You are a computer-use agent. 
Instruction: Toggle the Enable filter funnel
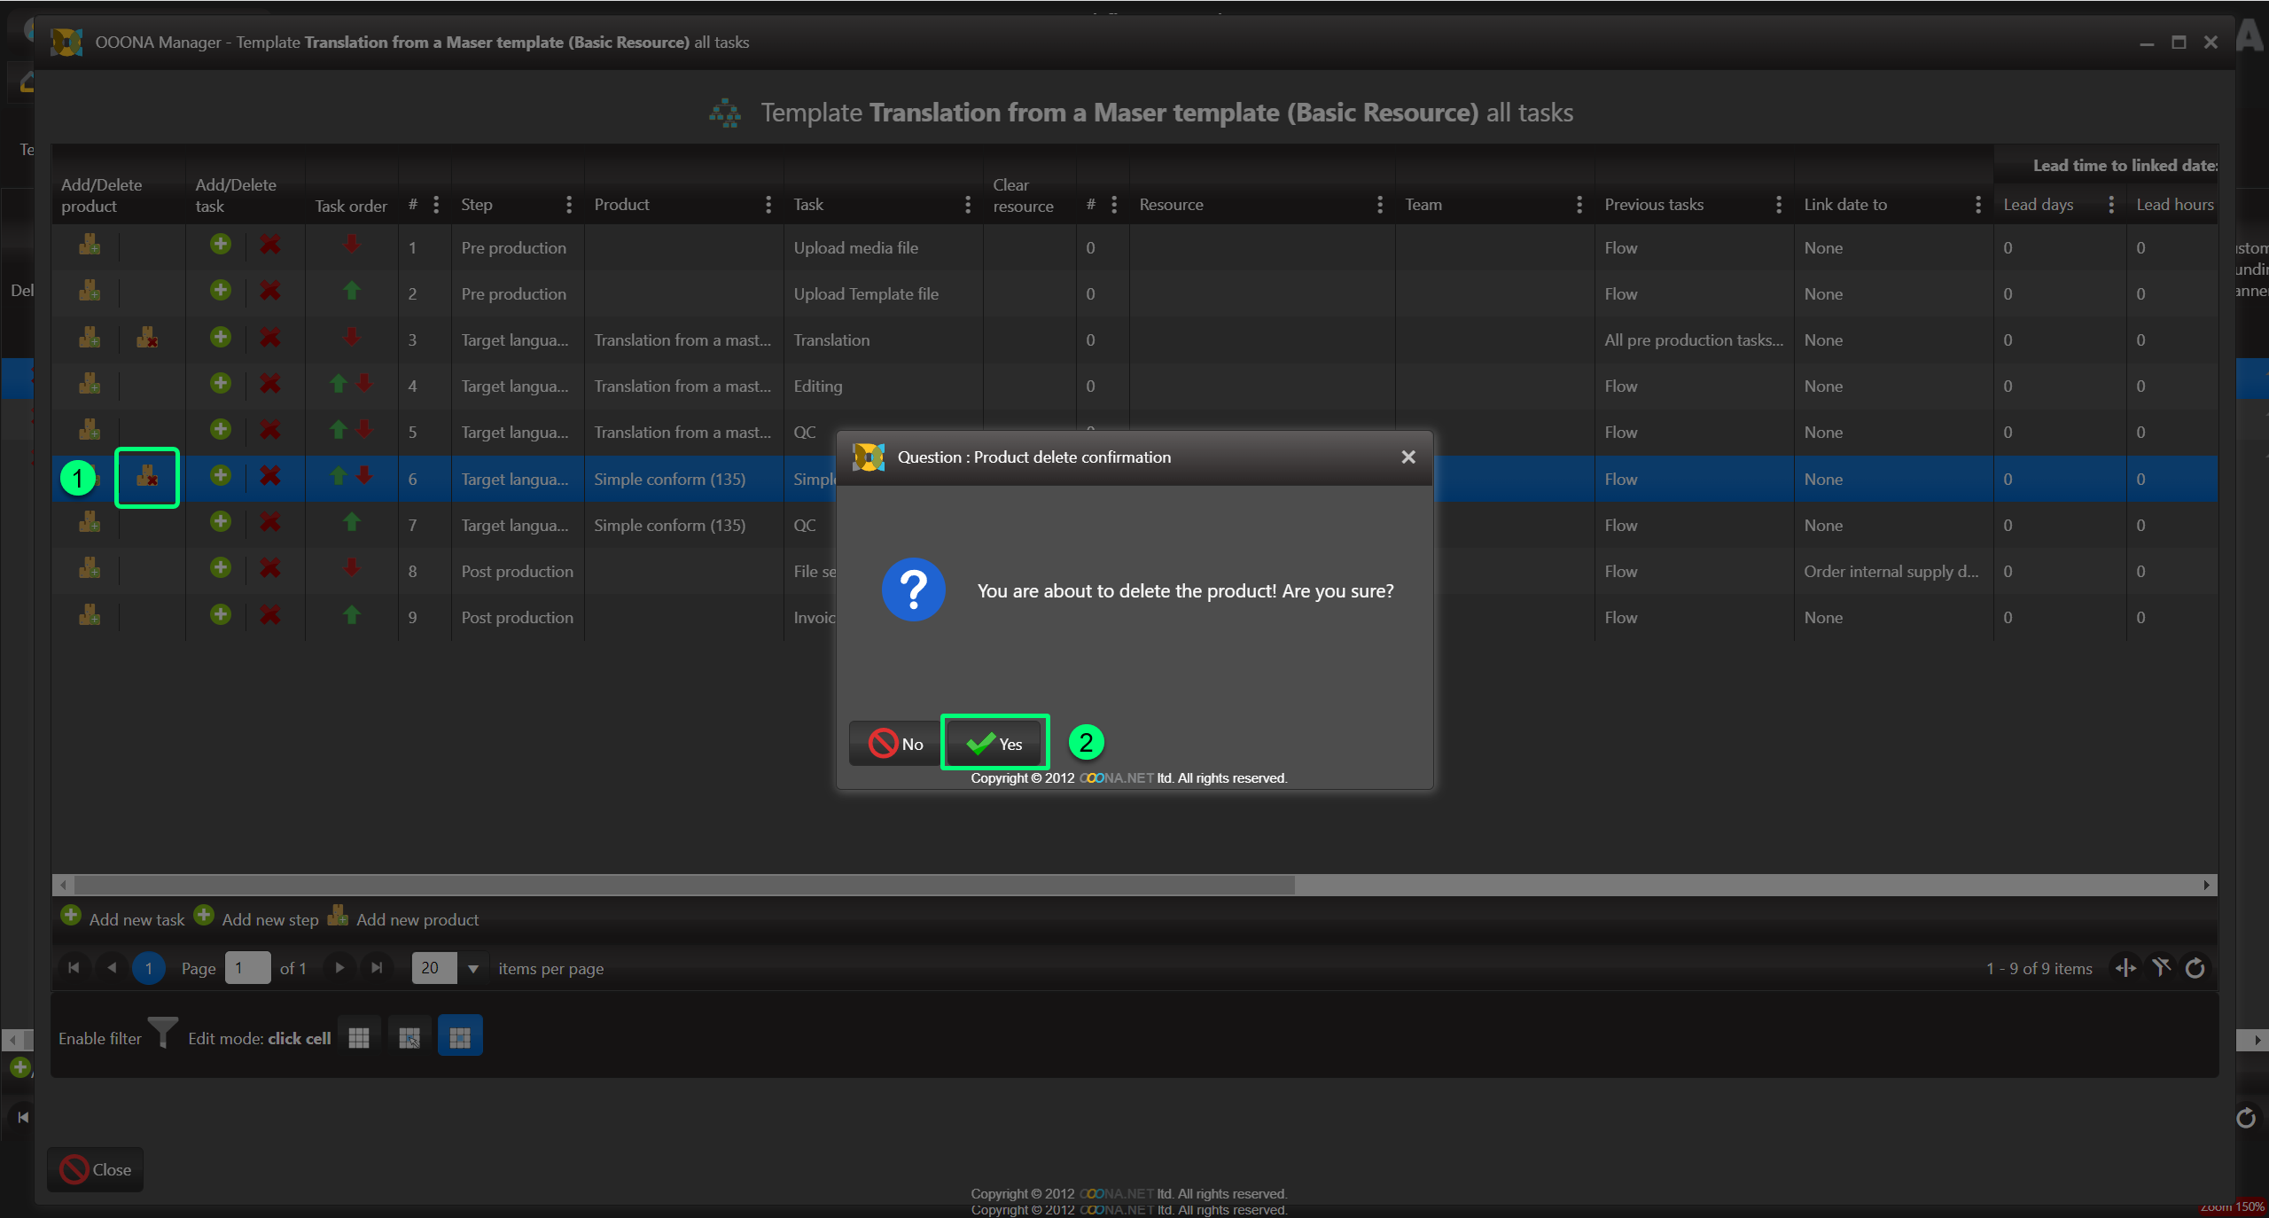coord(162,1035)
